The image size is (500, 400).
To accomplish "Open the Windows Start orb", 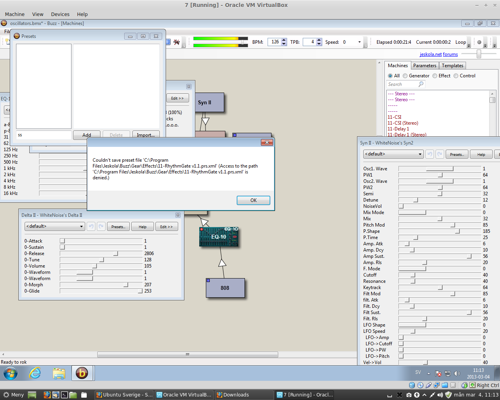I will pyautogui.click(x=11, y=373).
